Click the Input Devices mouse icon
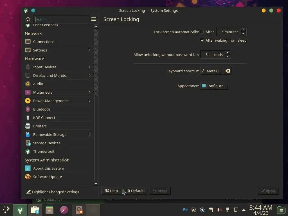 (x=28, y=67)
